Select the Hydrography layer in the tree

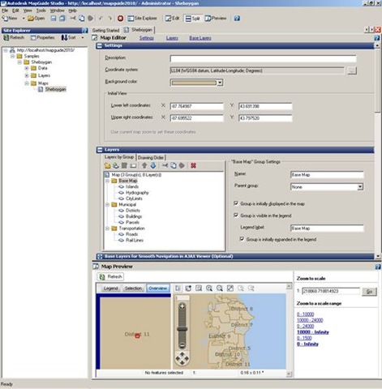(x=137, y=193)
